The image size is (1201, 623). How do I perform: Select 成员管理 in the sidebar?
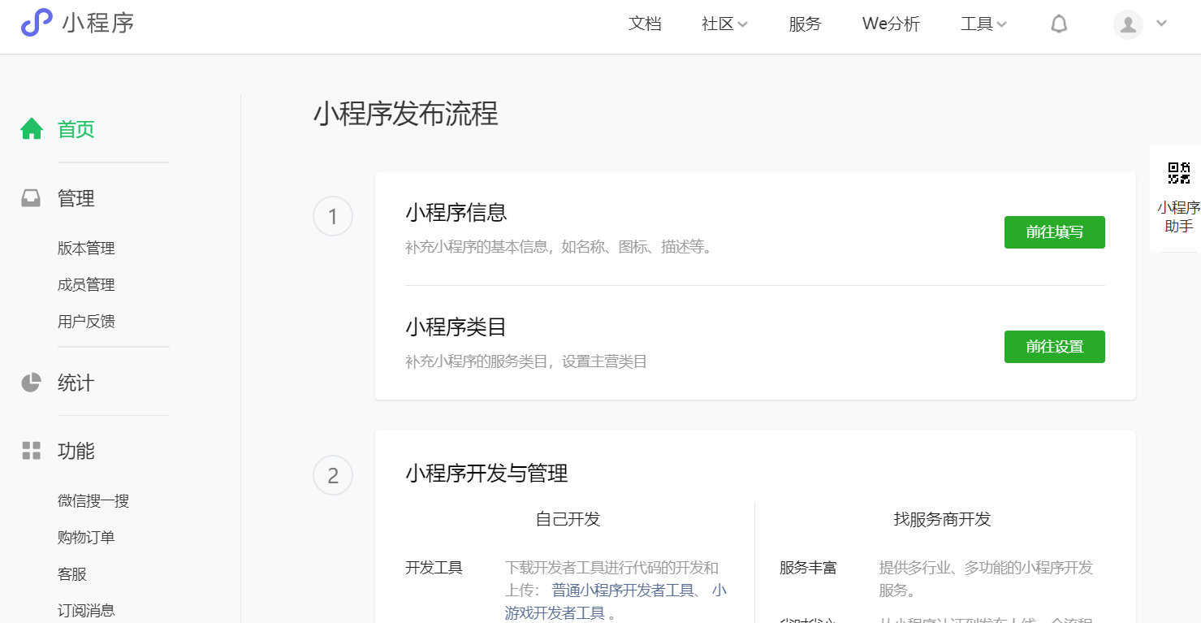point(86,285)
